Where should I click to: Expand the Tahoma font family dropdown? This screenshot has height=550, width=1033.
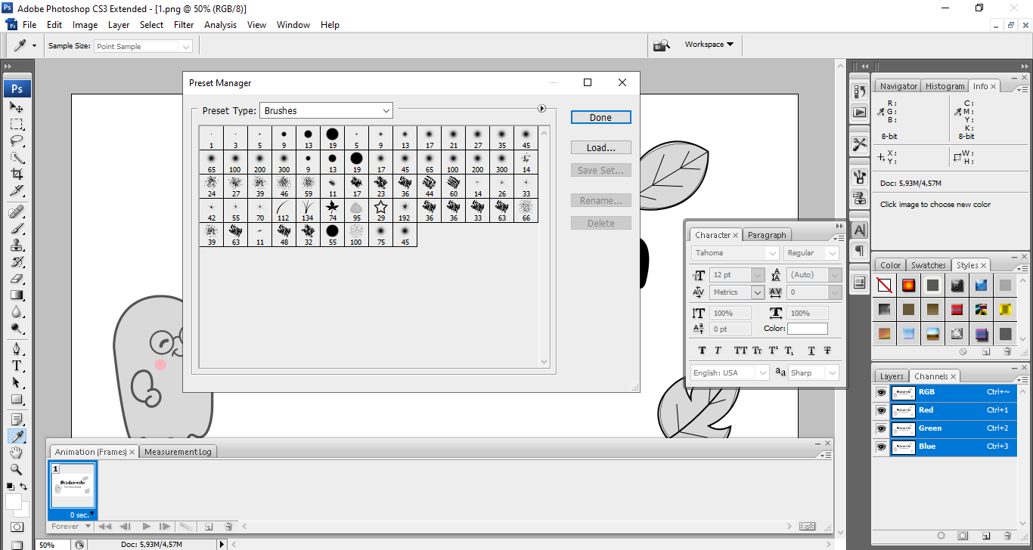tap(772, 253)
